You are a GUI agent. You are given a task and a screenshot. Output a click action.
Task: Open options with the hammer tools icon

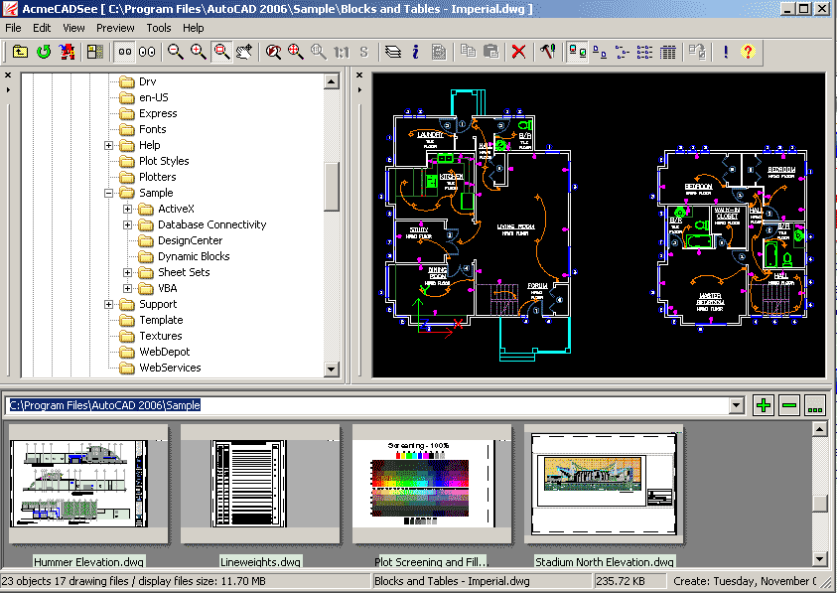548,52
